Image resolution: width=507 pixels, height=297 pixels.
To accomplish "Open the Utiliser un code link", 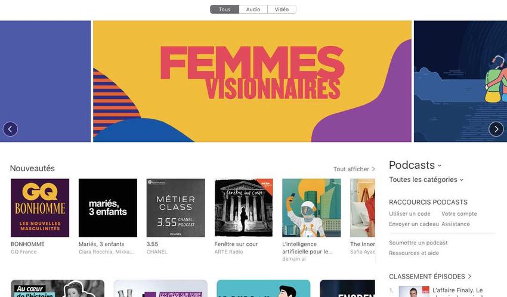I will [x=410, y=214].
